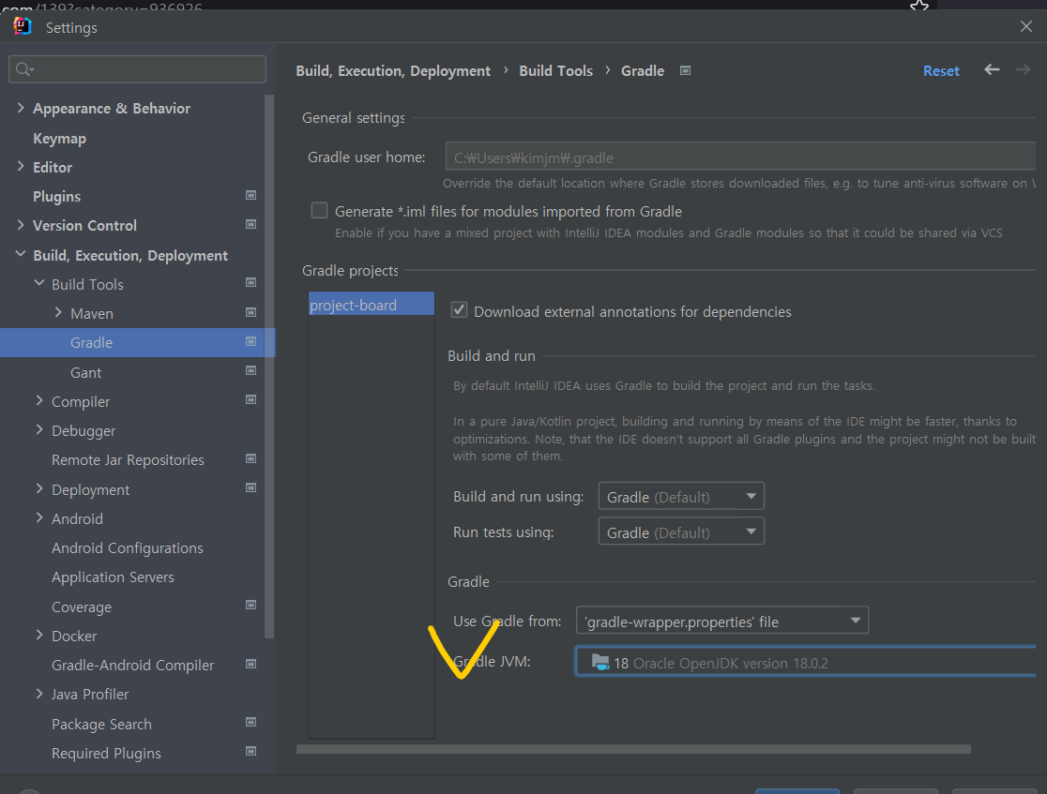Click the search magnifier icon in settings
The image size is (1047, 794).
click(24, 69)
